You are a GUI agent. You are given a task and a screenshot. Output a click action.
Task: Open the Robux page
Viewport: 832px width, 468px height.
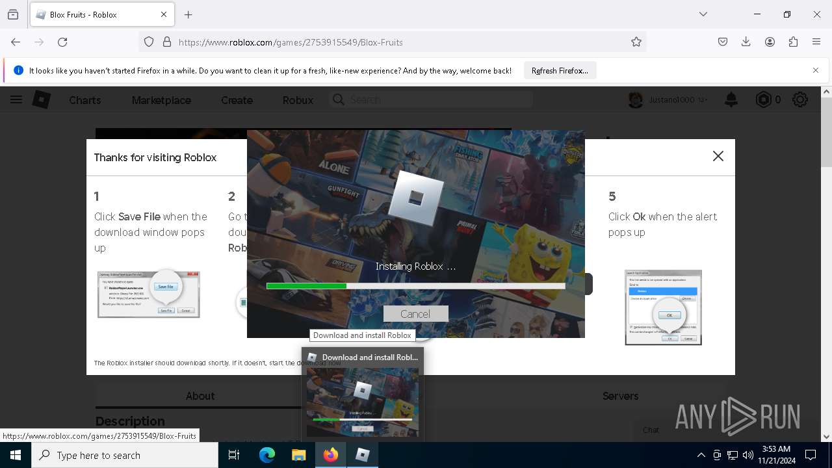[298, 100]
